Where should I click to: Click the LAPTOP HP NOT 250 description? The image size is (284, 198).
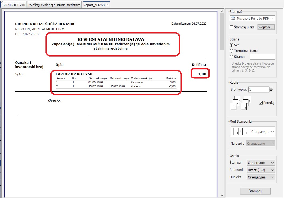tap(74, 74)
